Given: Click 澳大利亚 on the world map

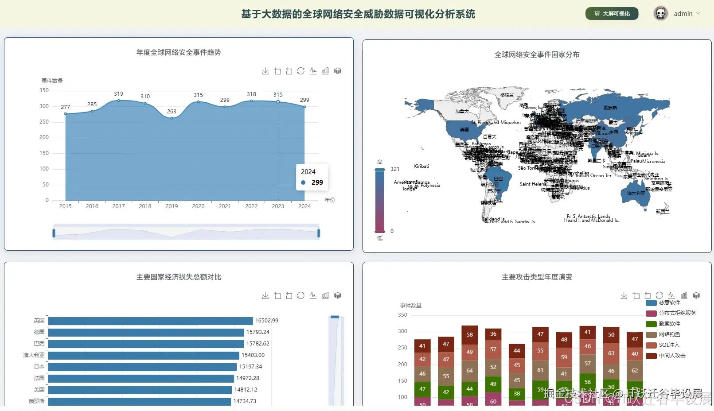Looking at the screenshot, I should pyautogui.click(x=636, y=194).
